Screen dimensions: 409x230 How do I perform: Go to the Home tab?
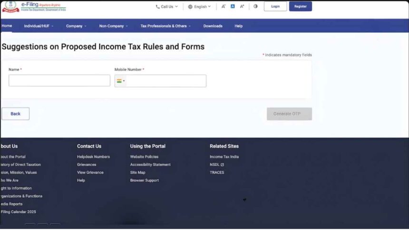click(7, 26)
